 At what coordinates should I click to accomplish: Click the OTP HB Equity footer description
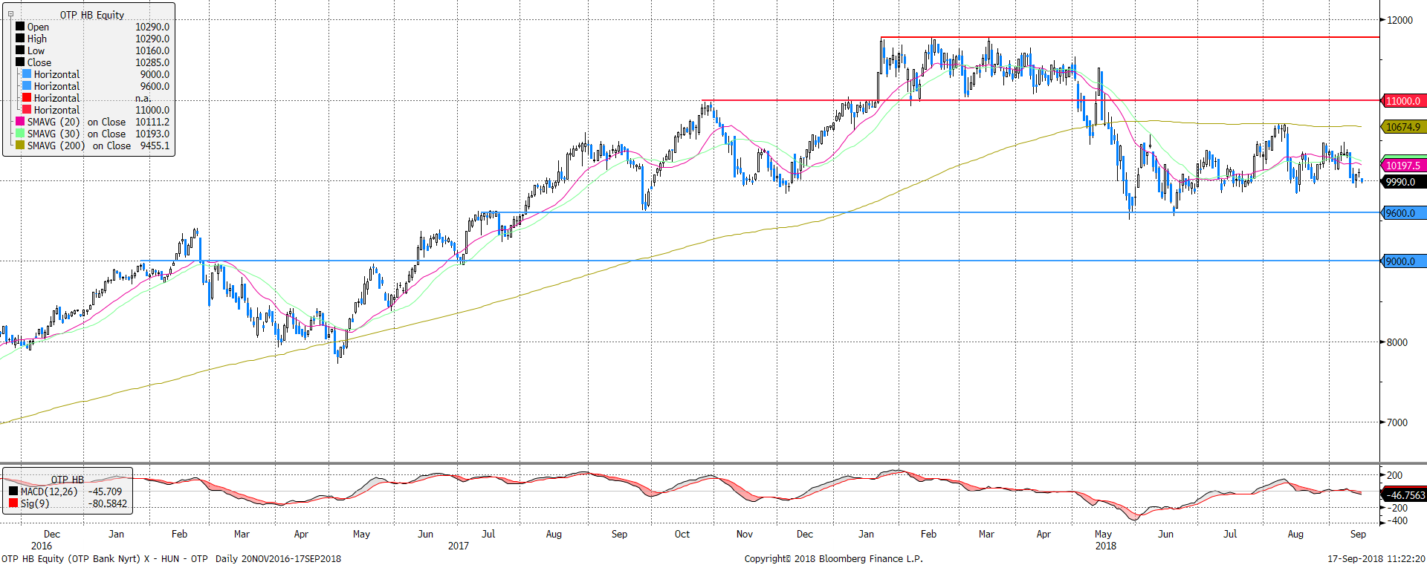172,558
